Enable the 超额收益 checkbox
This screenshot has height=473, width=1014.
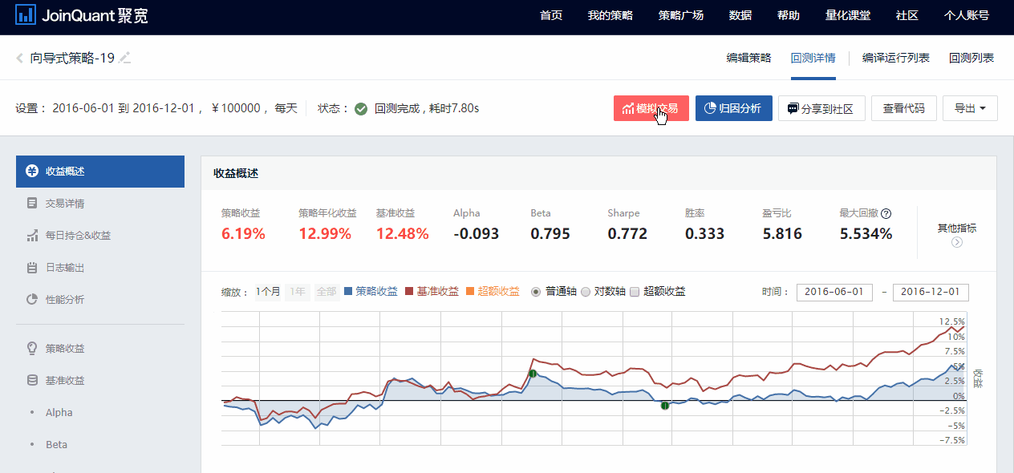[634, 291]
